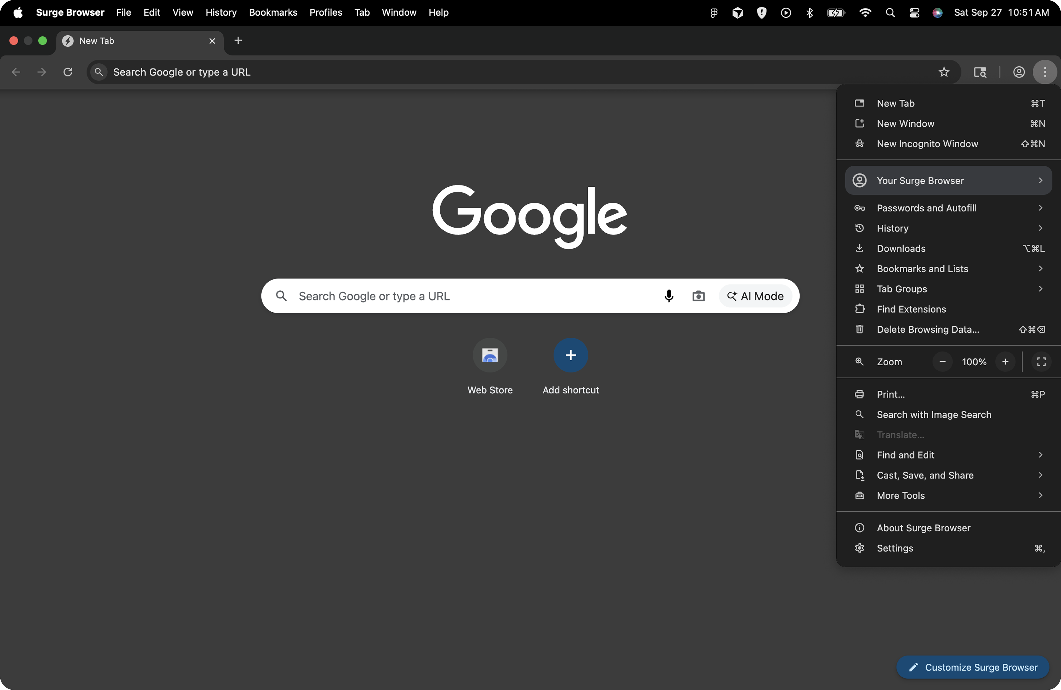Open Settings from the menu
Viewport: 1061px width, 690px height.
(x=948, y=548)
